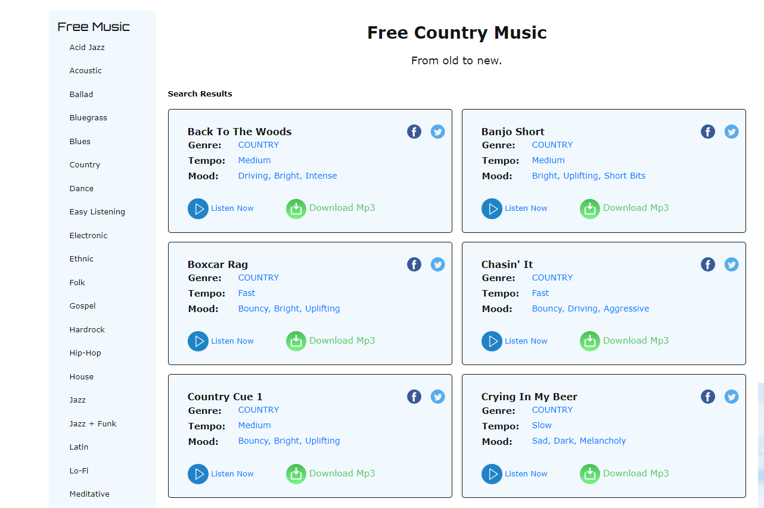Click the Twitter icon on the Crying In My Beer card
Image resolution: width=764 pixels, height=508 pixels.
[731, 396]
